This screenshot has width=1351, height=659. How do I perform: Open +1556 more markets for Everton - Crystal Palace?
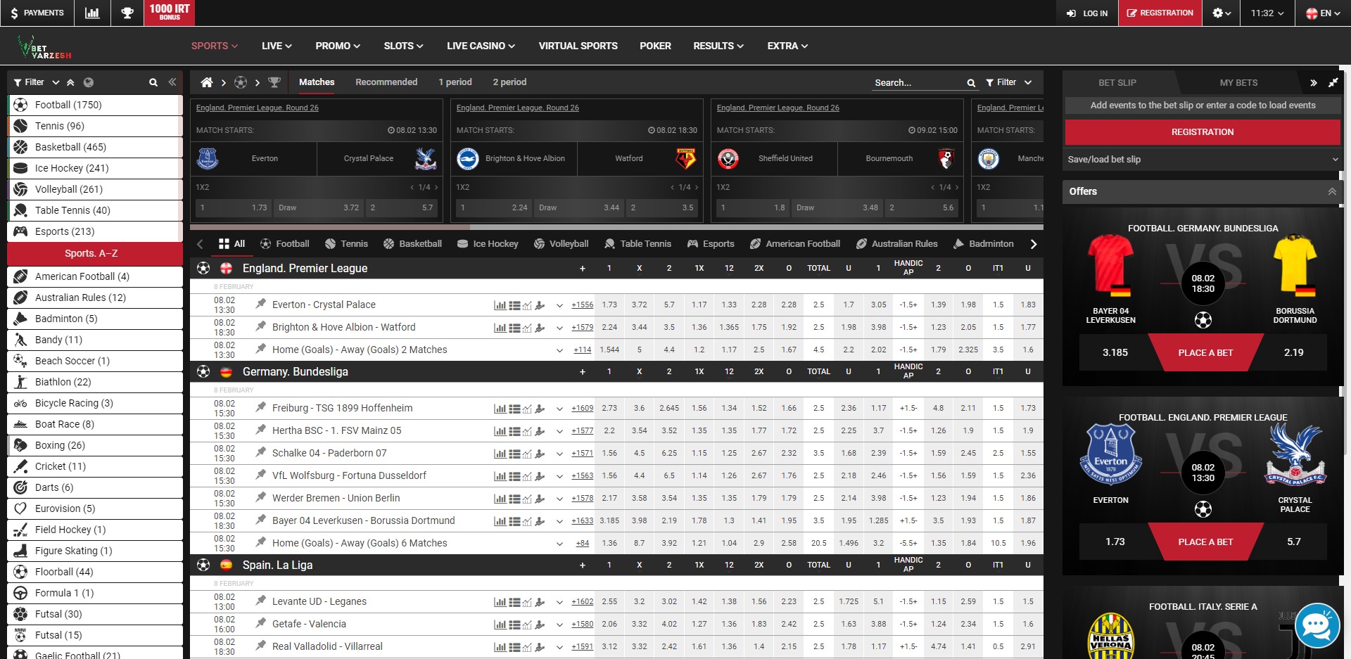(583, 305)
